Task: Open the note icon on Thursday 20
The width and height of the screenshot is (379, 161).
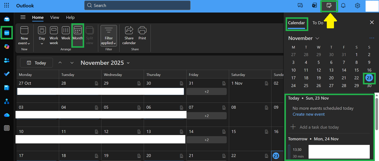Action: point(181,156)
